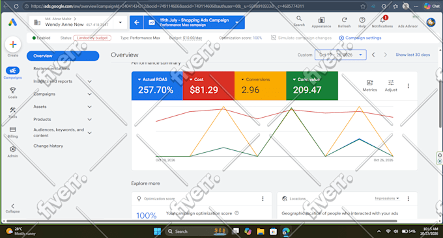Open the Impressions dropdown in Locations

387,198
